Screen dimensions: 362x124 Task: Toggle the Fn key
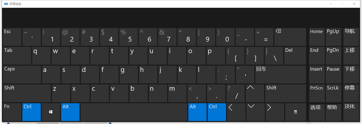[12, 112]
